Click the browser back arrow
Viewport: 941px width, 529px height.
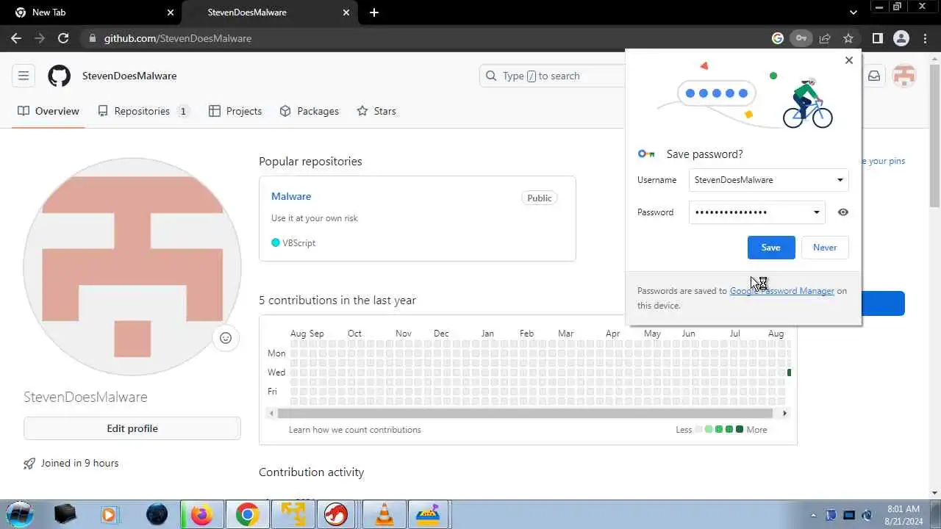[16, 38]
